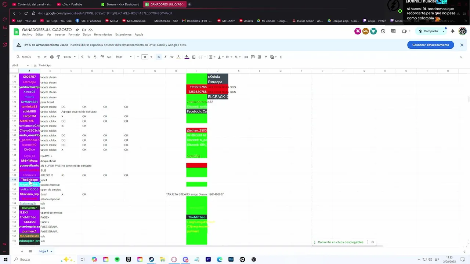Click the Create filter icon

point(266,57)
